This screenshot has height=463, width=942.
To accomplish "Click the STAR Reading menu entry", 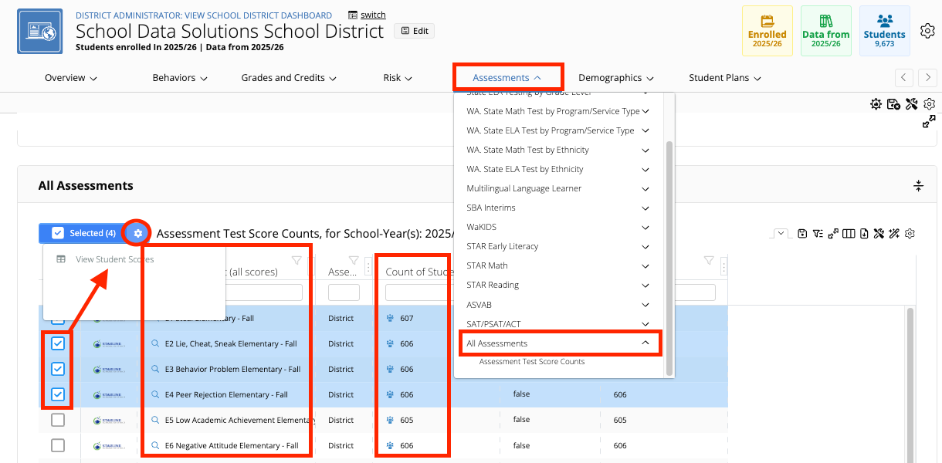I will pos(493,285).
